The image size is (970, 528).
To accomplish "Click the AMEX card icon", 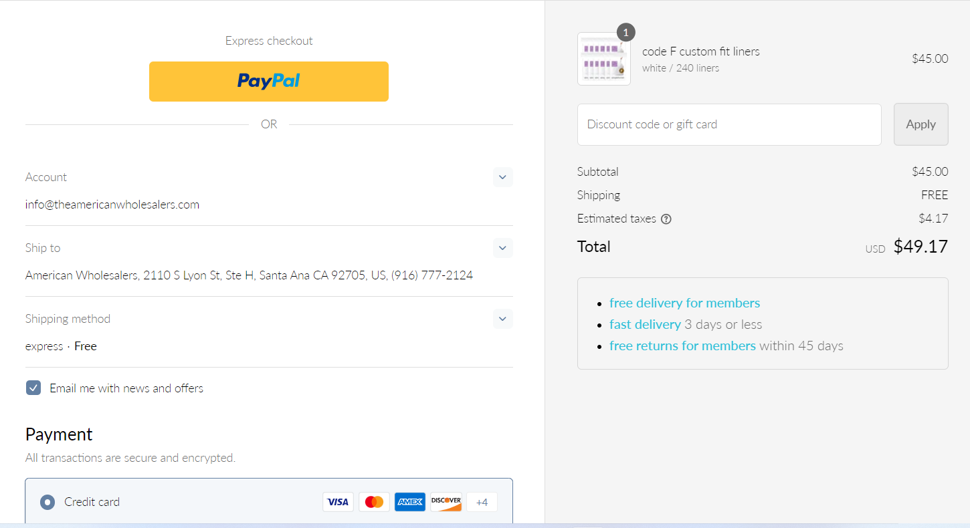I will tap(410, 502).
